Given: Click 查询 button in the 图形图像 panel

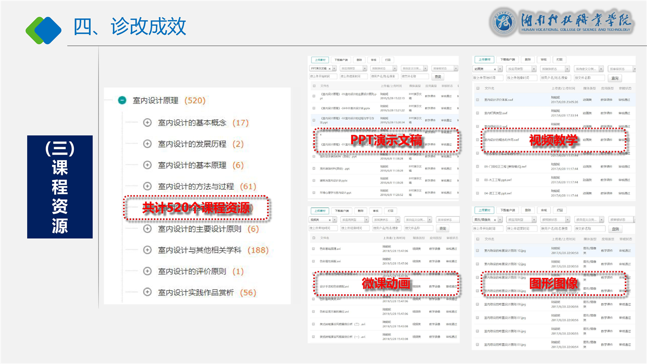Looking at the screenshot, I should pyautogui.click(x=614, y=229).
